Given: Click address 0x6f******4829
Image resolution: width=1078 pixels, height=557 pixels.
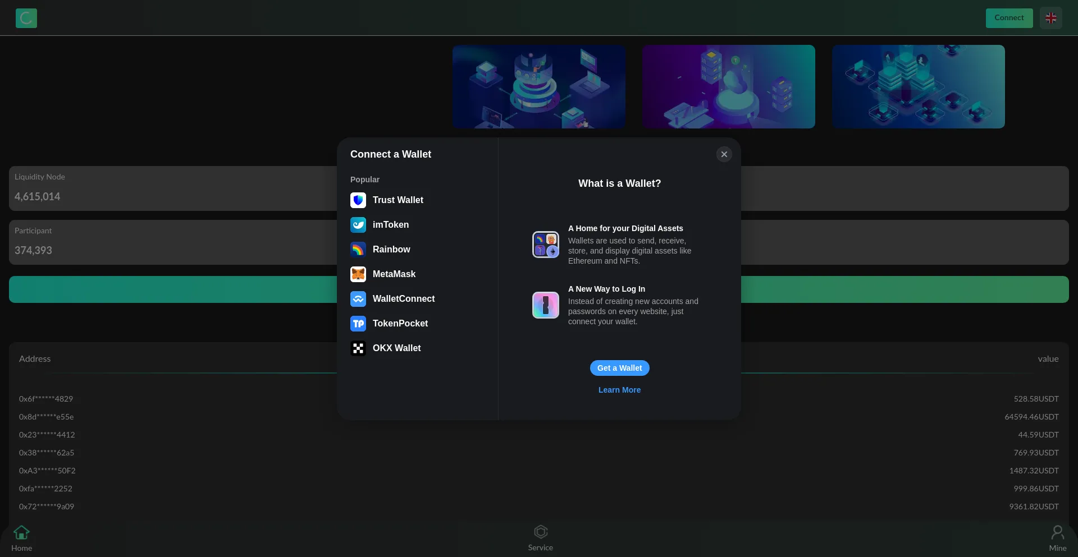Looking at the screenshot, I should pyautogui.click(x=46, y=399).
